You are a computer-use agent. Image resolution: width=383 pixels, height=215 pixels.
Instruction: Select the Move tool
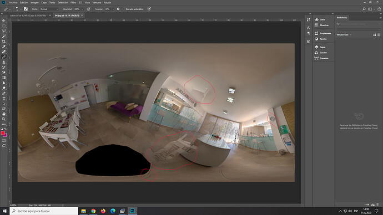pos(4,21)
